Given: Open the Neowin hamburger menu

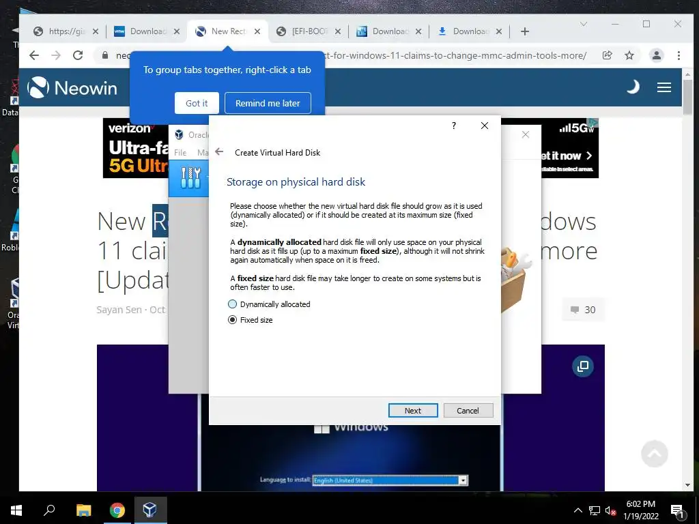Looking at the screenshot, I should (664, 87).
